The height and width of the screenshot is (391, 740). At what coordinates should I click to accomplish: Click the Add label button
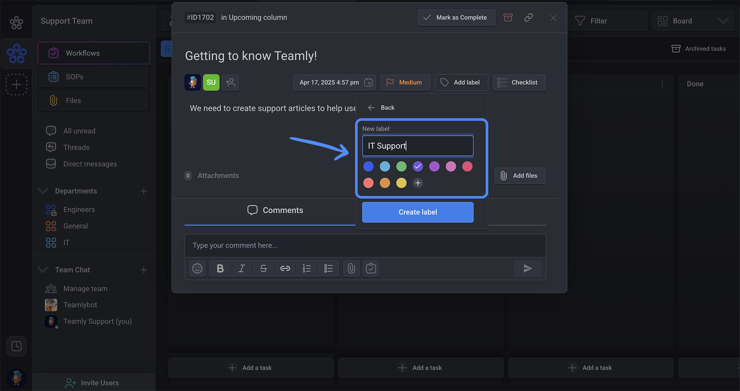tap(461, 82)
